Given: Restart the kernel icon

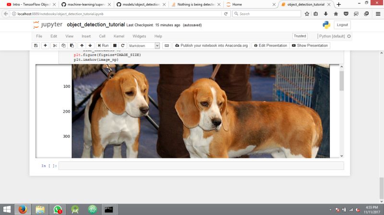Looking at the screenshot, I should click(x=123, y=45).
